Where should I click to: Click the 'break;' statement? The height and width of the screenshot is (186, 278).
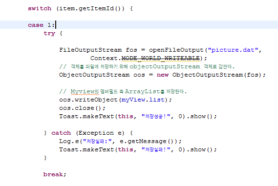point(55,174)
